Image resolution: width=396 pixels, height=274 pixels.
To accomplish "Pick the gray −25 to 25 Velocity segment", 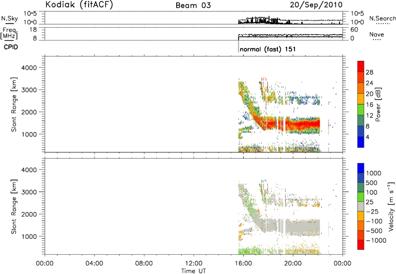I will (361, 206).
